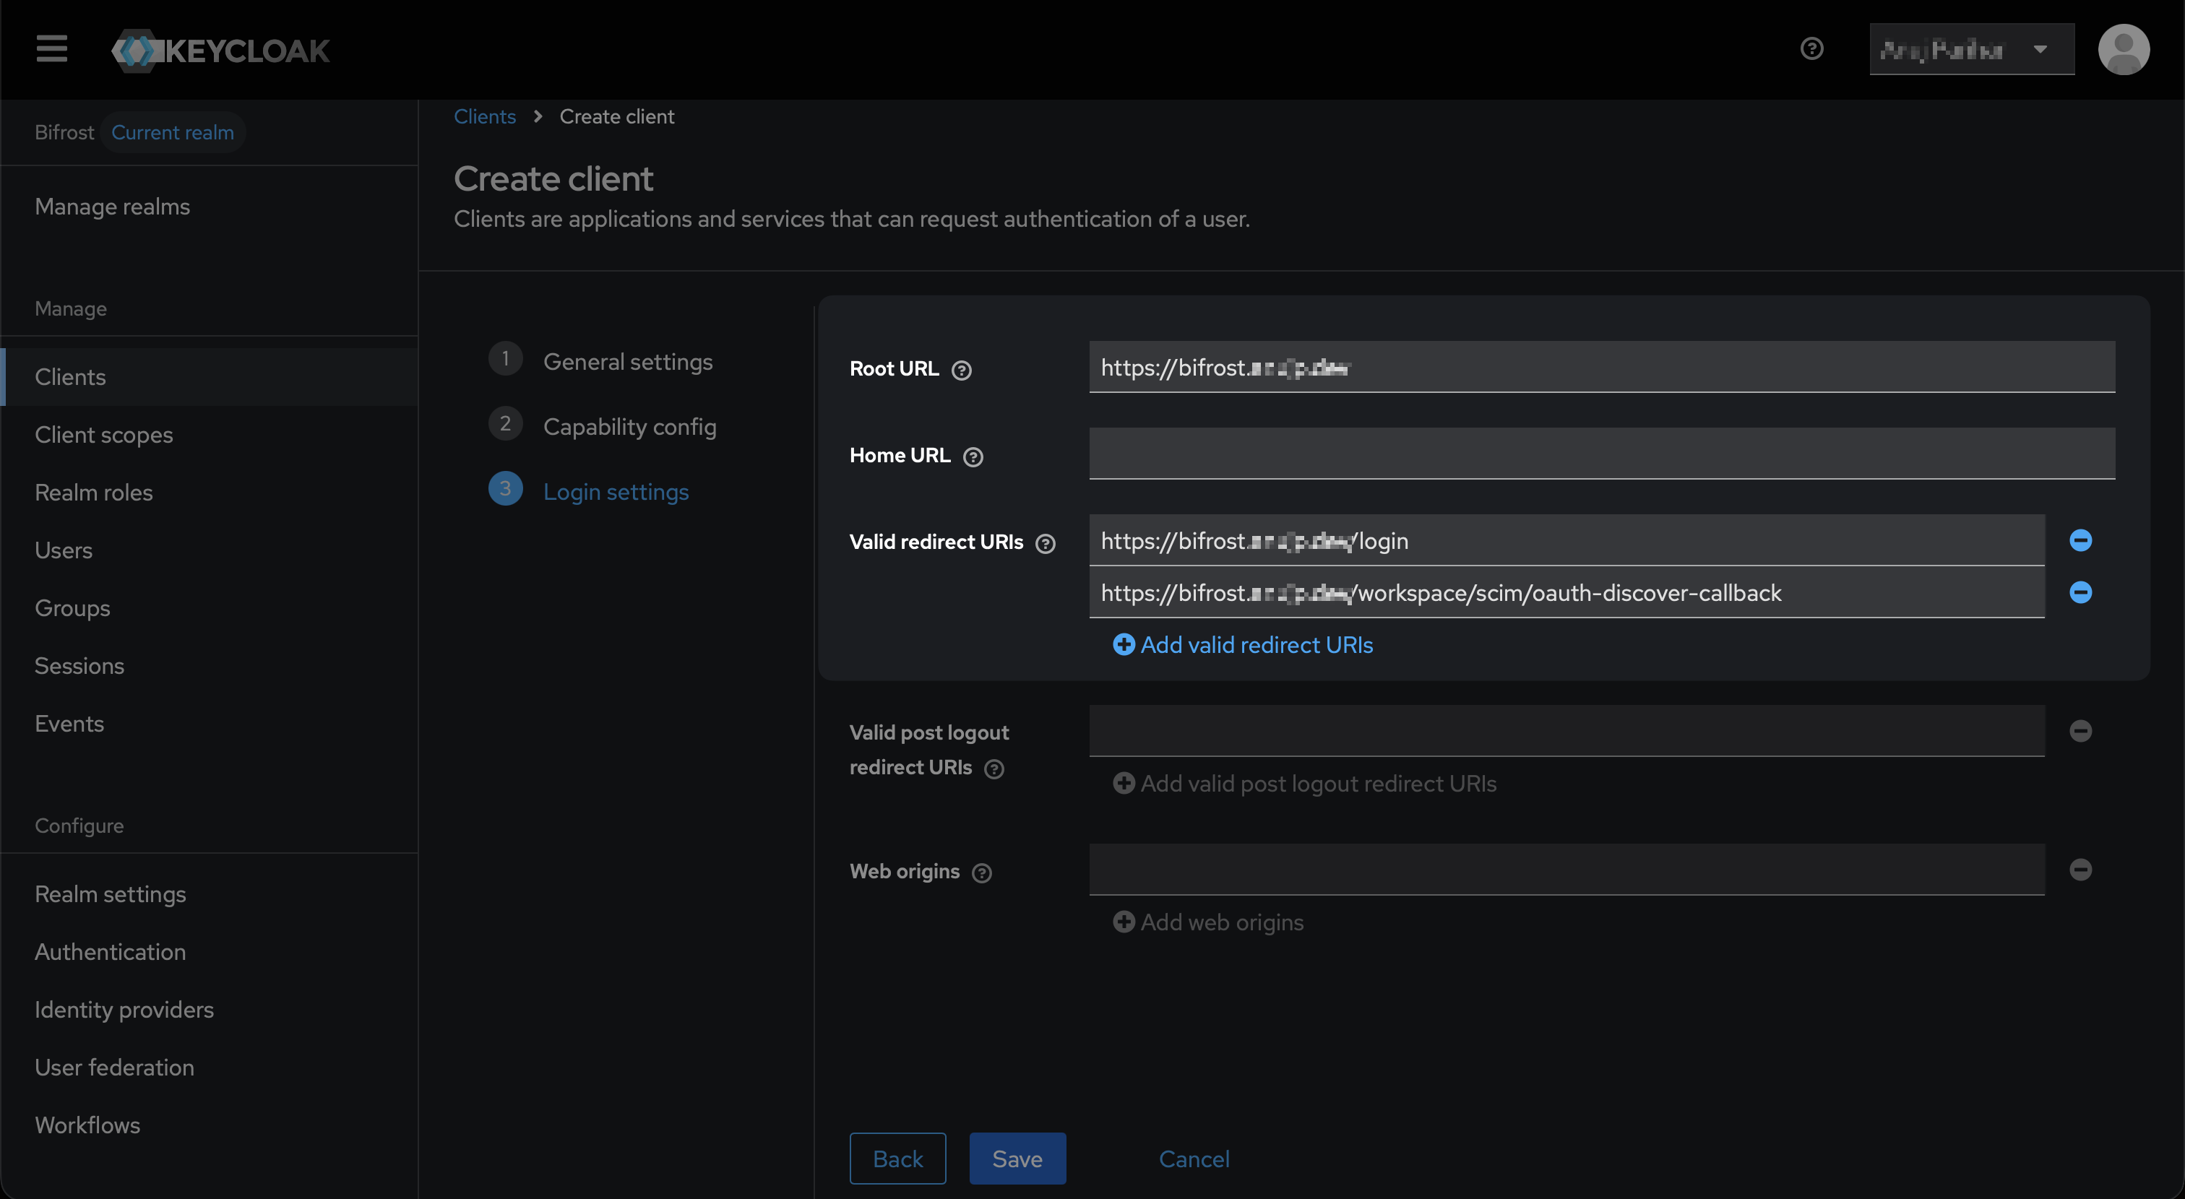Remove the oauth-discover-callback redirect URI
The width and height of the screenshot is (2185, 1199).
2081,592
